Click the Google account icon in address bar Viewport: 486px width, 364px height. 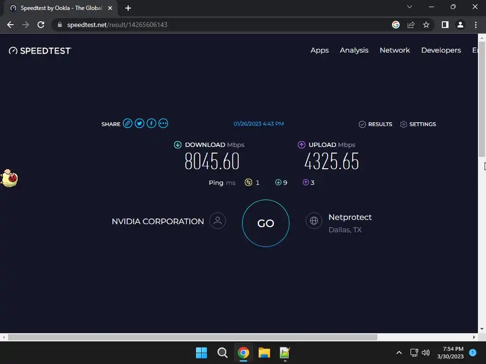click(396, 25)
